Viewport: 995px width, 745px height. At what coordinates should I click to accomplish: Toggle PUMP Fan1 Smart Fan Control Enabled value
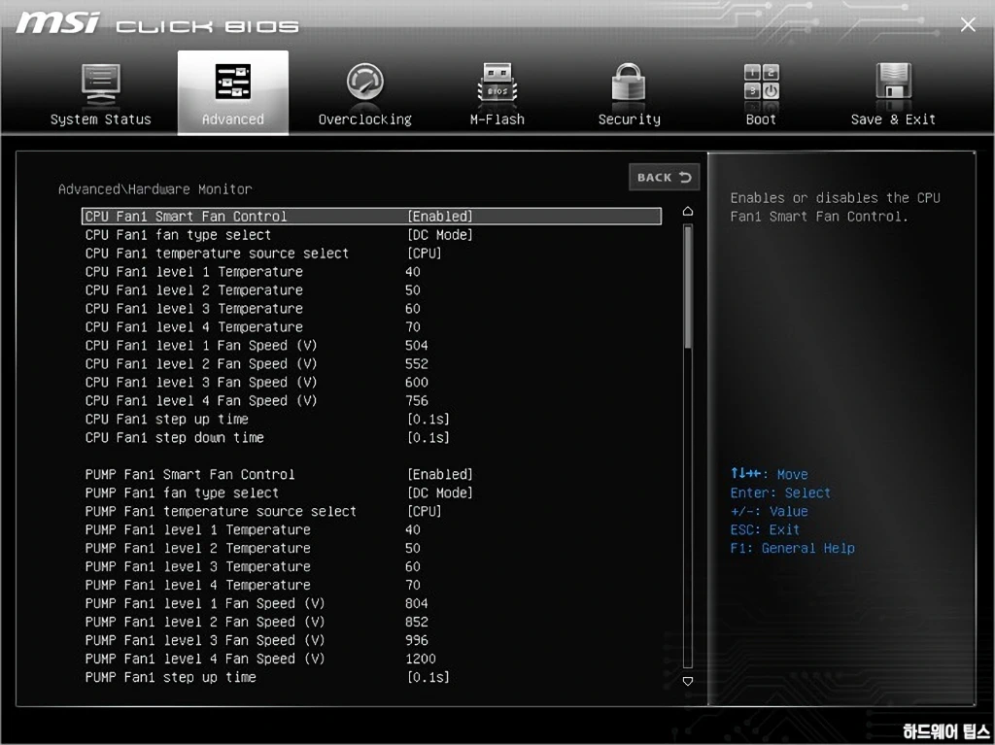[440, 475]
